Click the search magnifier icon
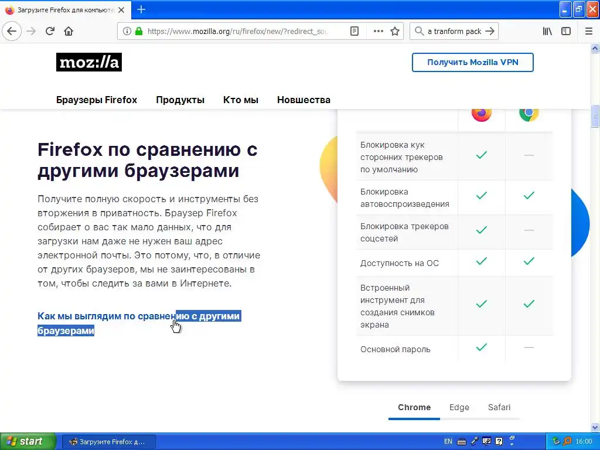The image size is (600, 450). click(420, 31)
